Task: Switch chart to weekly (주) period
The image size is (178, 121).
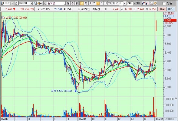Action: click(x=72, y=3)
